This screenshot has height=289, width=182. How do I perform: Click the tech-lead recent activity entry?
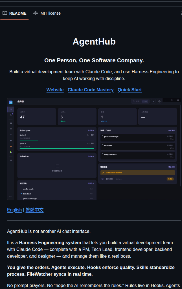tap(57, 194)
